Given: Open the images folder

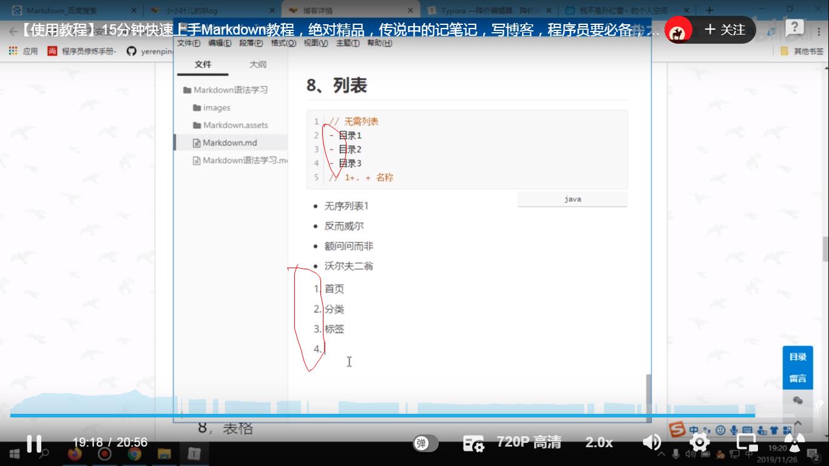Looking at the screenshot, I should click(x=212, y=107).
